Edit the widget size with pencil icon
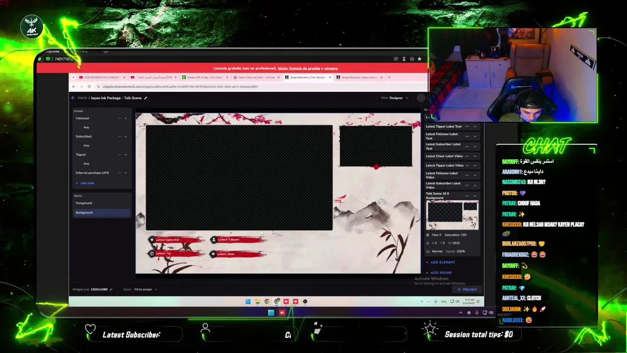The image size is (627, 353). click(111, 289)
